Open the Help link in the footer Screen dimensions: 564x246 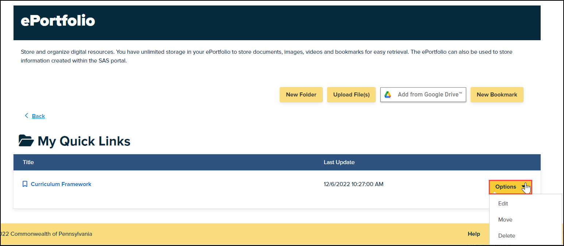click(473, 234)
